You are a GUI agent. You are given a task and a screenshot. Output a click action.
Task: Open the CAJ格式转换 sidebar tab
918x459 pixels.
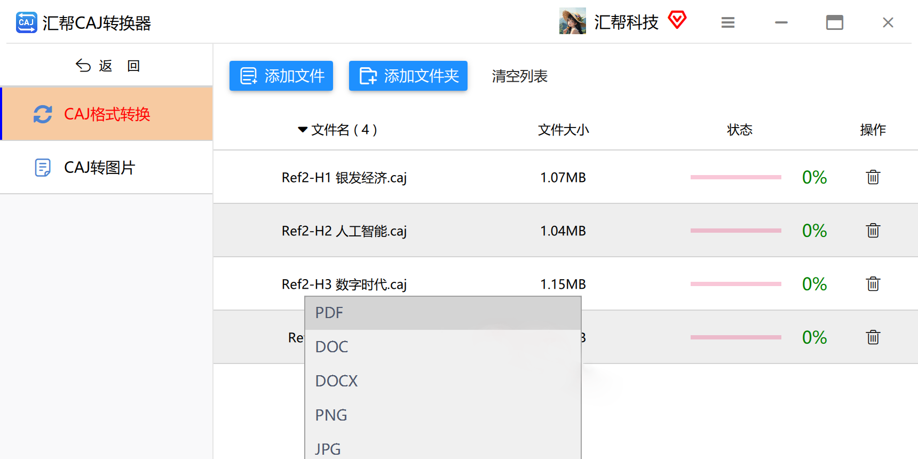[107, 114]
